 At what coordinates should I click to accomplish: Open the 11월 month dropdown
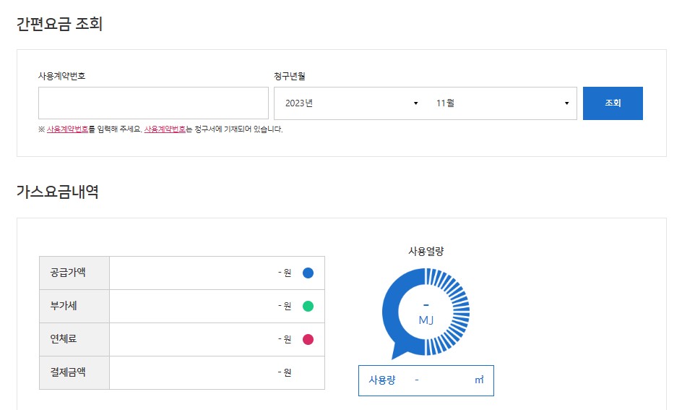tap(501, 103)
